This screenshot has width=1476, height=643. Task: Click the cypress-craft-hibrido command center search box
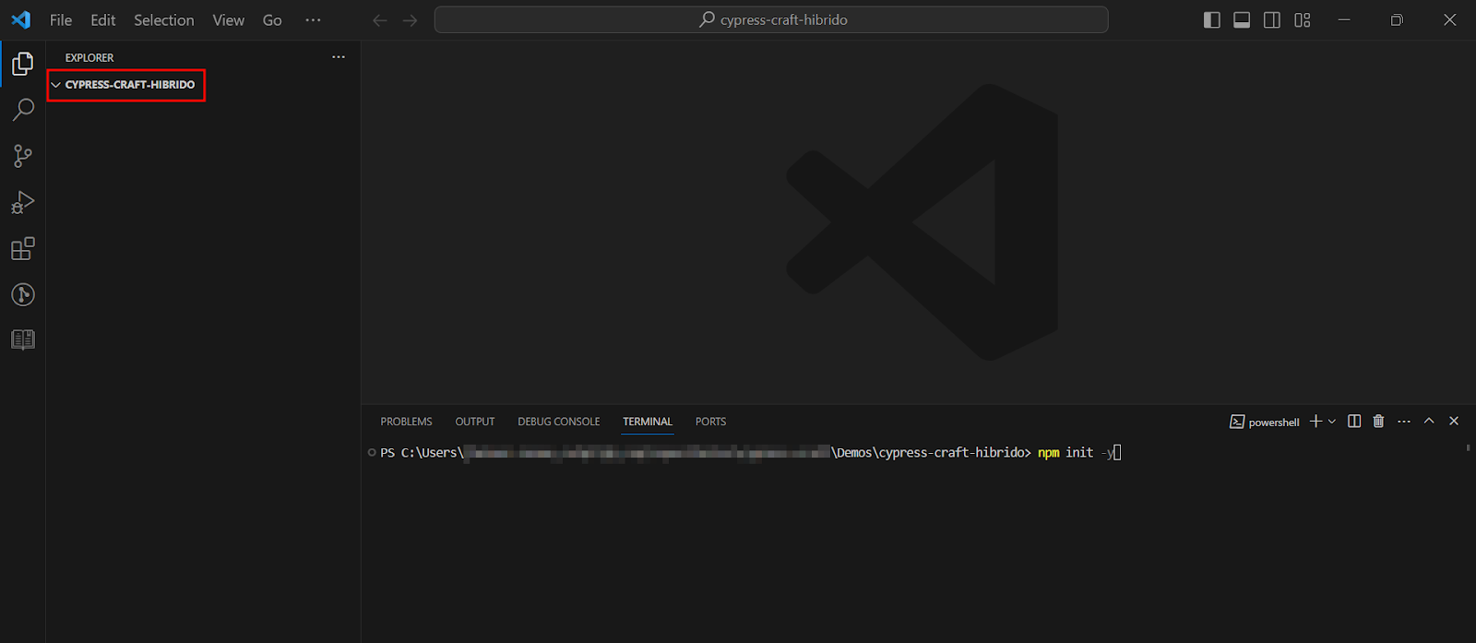coord(771,19)
